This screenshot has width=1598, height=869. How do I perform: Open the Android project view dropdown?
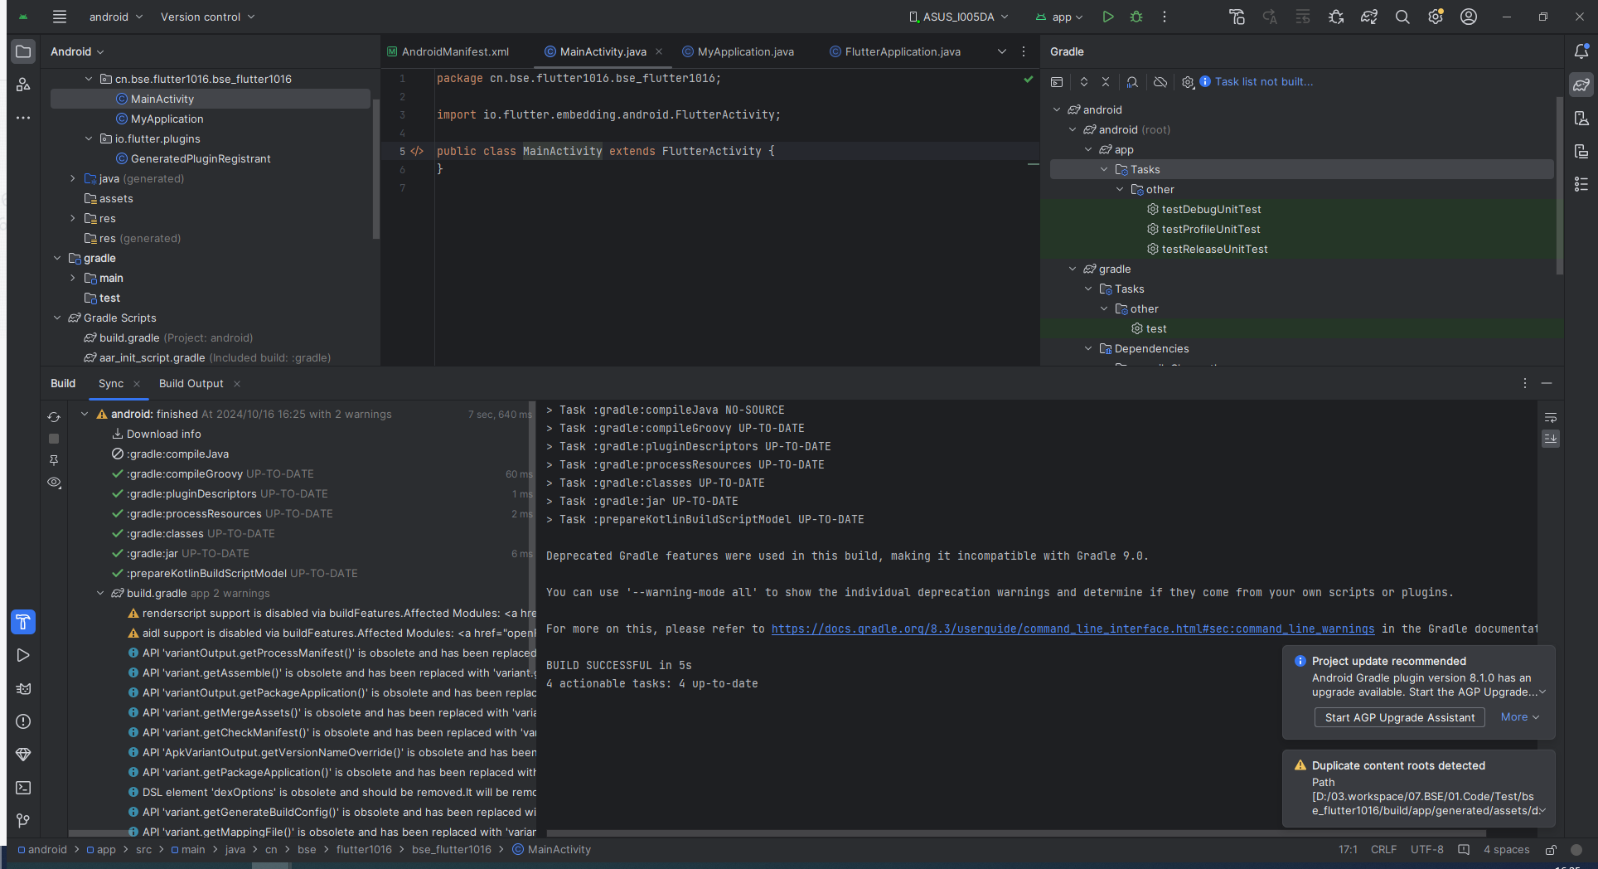click(x=77, y=51)
